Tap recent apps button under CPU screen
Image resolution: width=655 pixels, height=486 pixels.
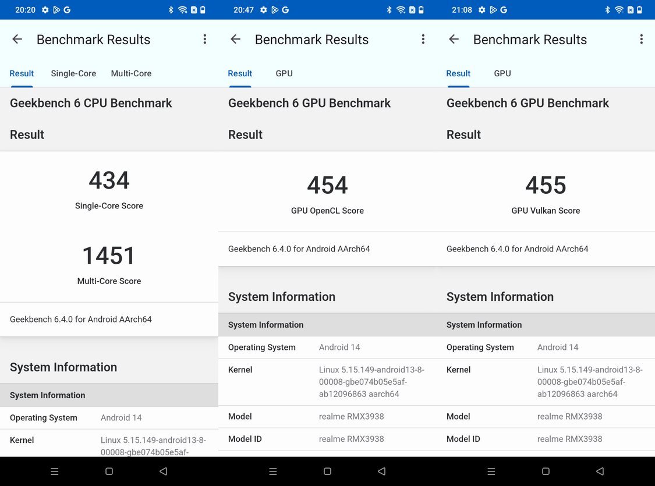[x=55, y=471]
